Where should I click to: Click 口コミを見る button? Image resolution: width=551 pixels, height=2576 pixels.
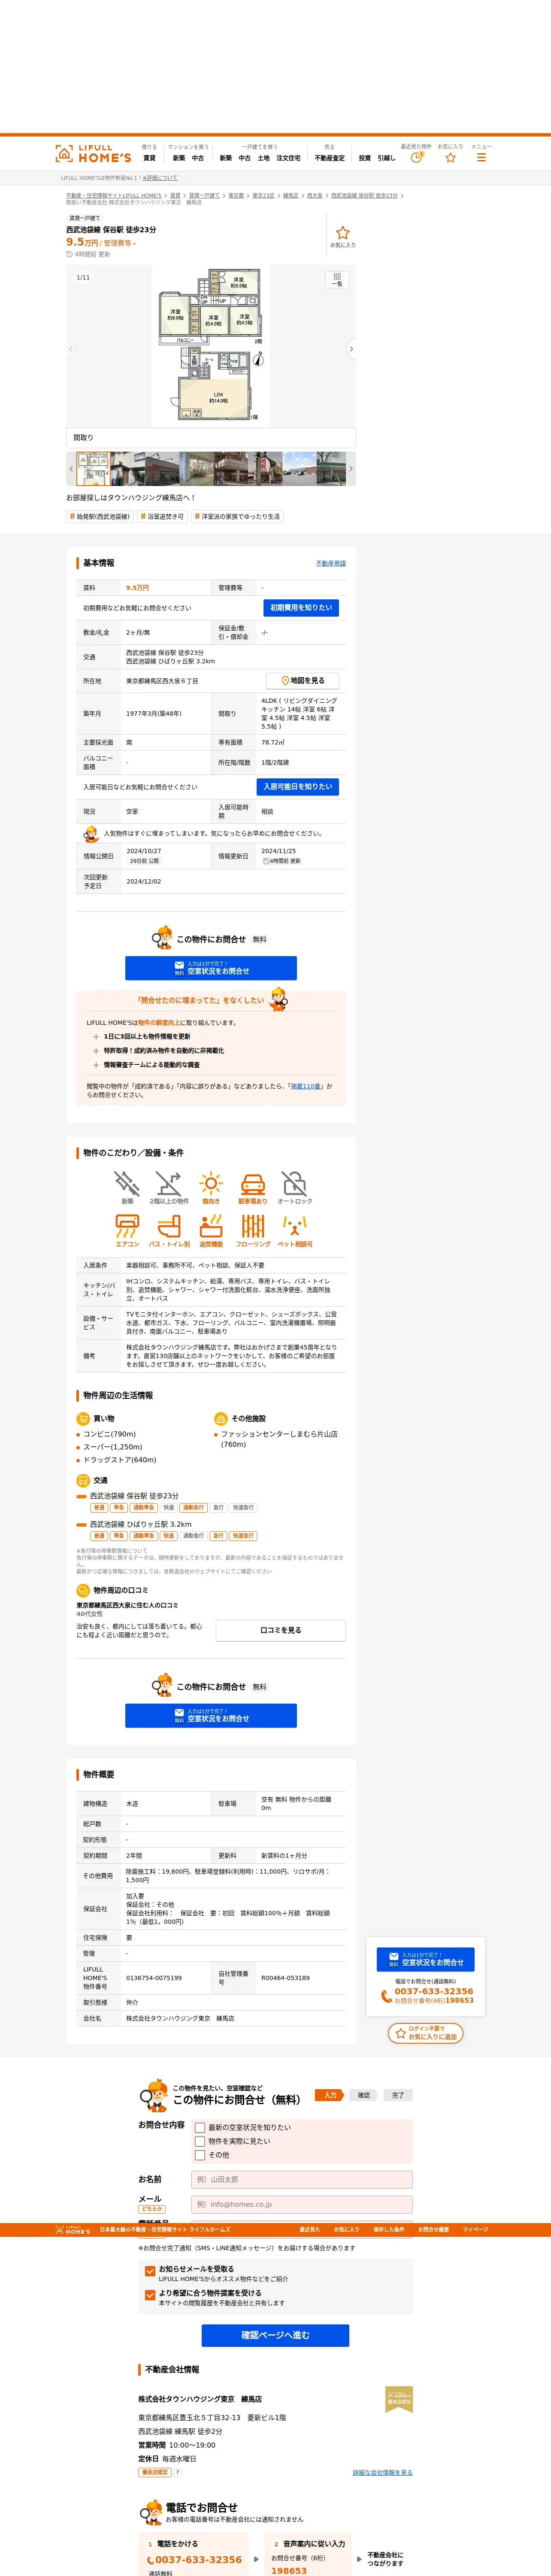click(x=281, y=1630)
